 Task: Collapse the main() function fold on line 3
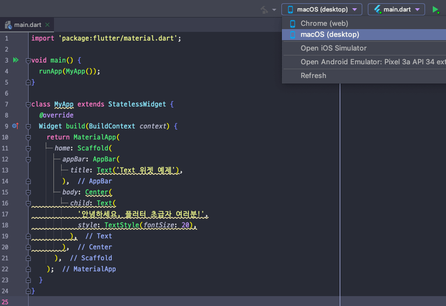[28, 60]
